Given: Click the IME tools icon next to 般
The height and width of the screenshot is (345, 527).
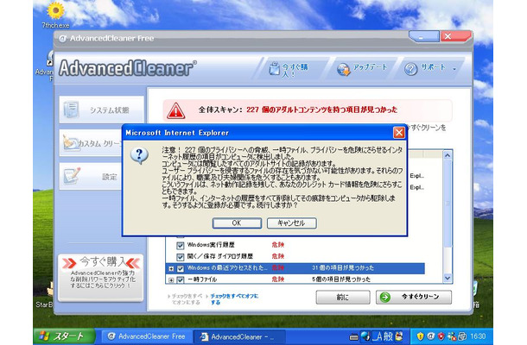Looking at the screenshot, I should [x=399, y=336].
